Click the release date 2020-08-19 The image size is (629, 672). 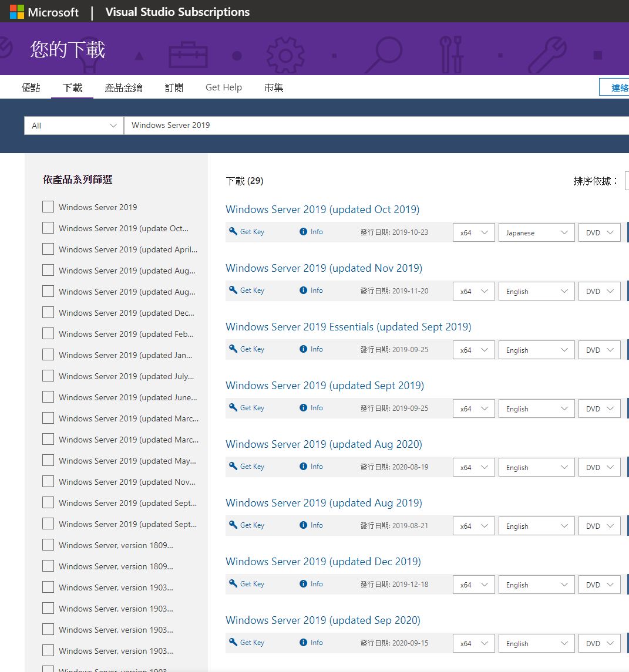click(410, 467)
